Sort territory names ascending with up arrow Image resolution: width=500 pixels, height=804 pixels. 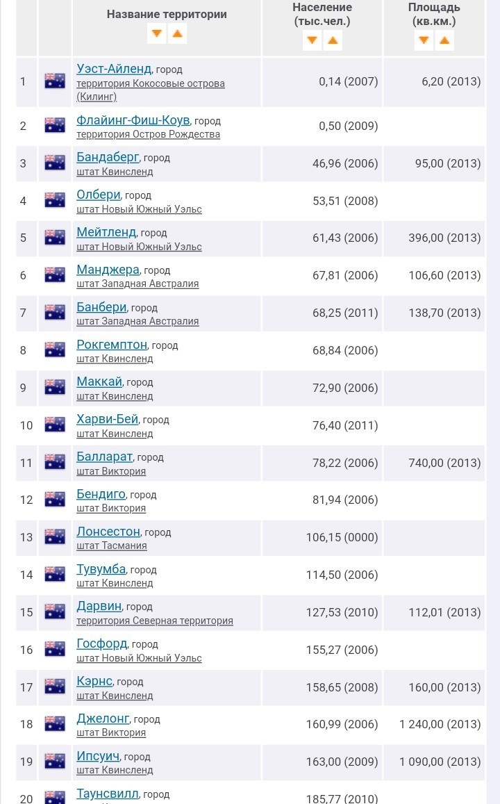[178, 33]
